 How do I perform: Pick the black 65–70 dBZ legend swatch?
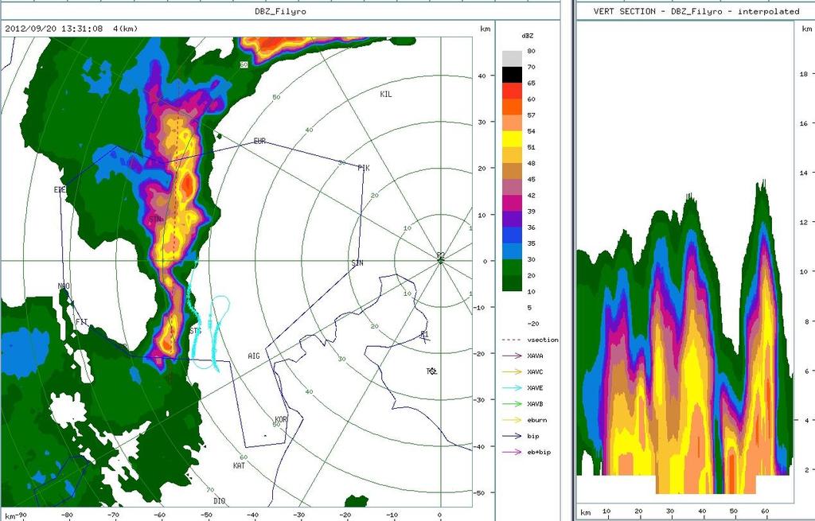[512, 75]
